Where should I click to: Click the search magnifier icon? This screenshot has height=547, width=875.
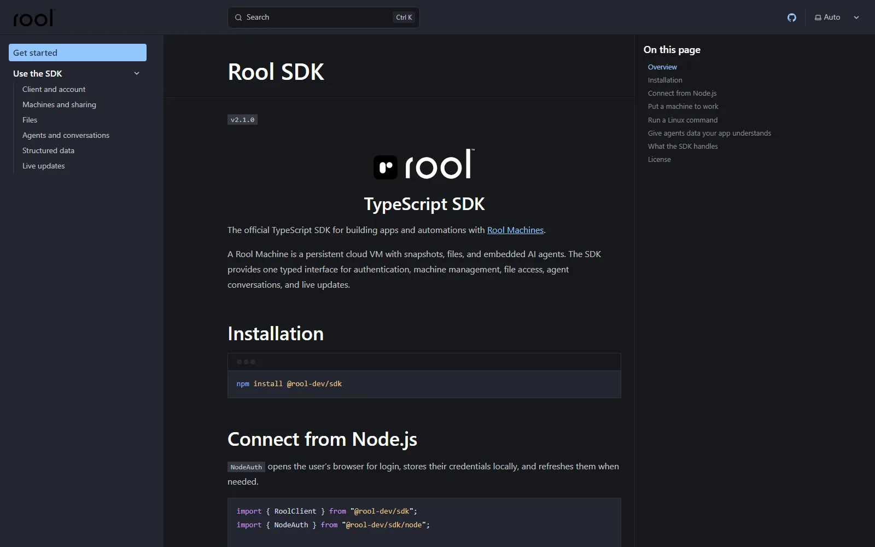click(x=238, y=18)
